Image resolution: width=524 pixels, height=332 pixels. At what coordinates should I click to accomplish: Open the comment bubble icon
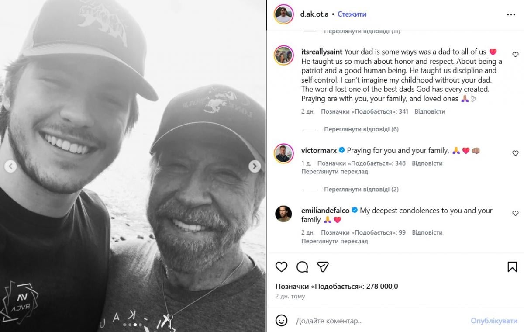[302, 267]
